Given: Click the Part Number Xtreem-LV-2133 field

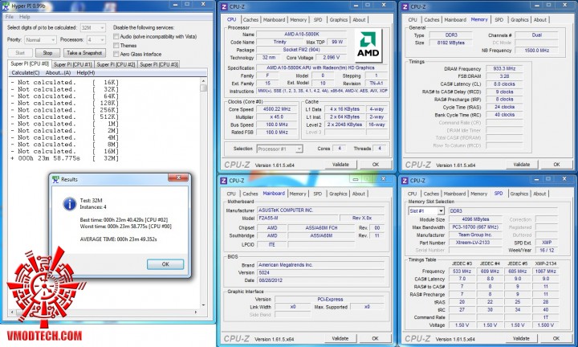Looking at the screenshot, I should [474, 243].
